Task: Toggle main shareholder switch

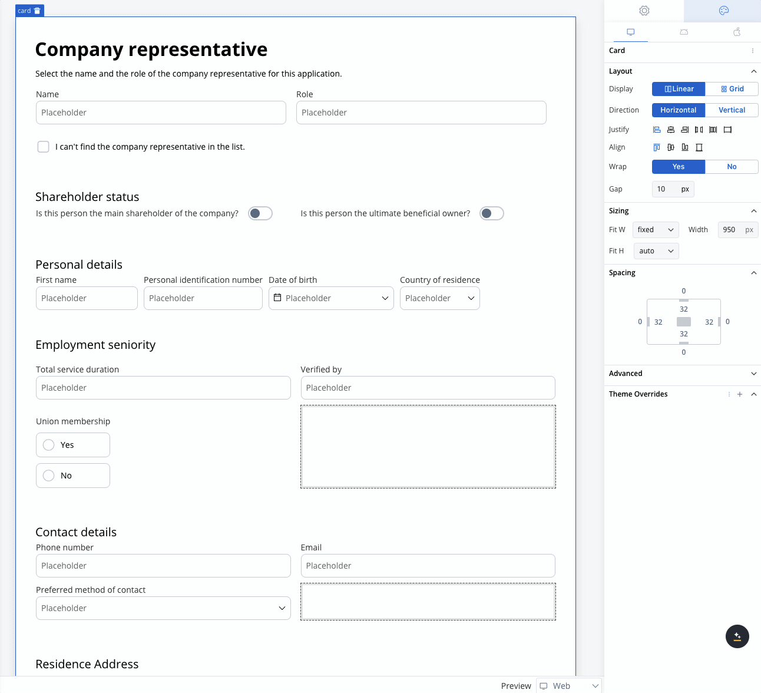Action: tap(260, 213)
